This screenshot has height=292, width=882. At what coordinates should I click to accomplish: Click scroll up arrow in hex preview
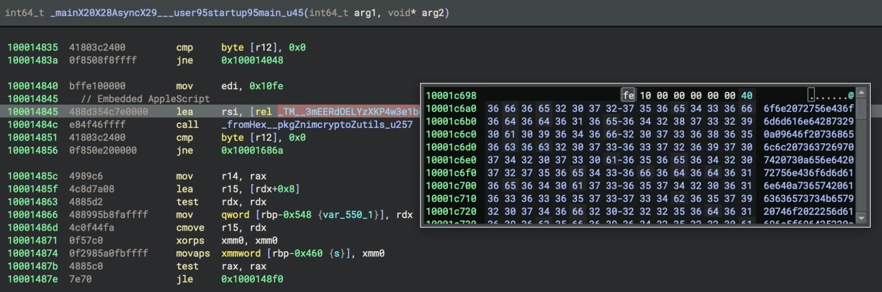point(861,93)
